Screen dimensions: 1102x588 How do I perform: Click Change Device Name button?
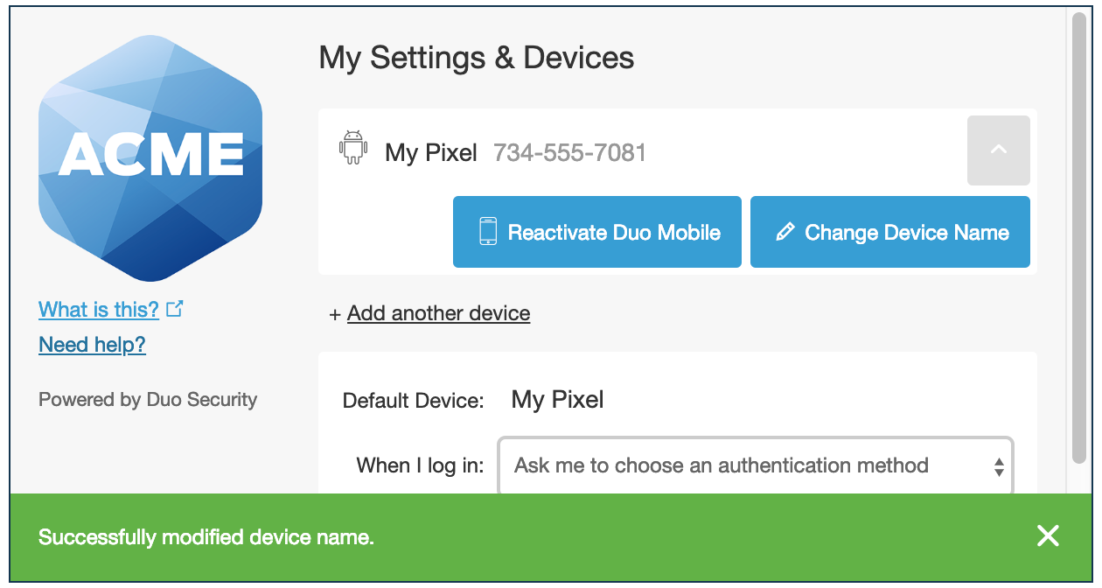[890, 232]
